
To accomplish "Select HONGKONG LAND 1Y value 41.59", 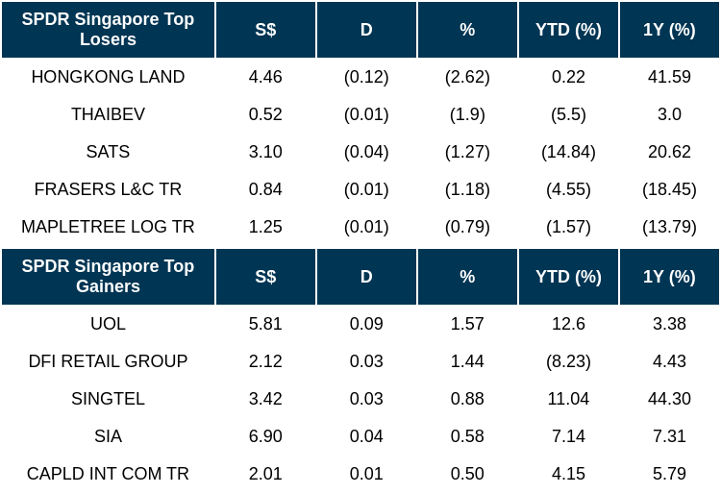I will (x=669, y=77).
